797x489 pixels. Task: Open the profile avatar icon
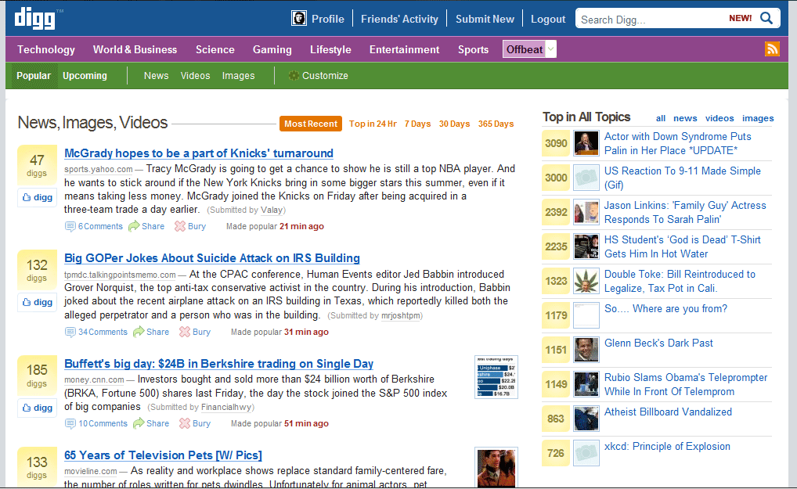pos(298,19)
